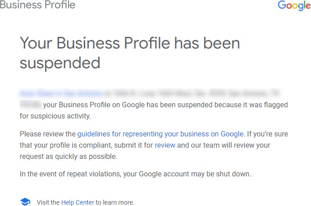This screenshot has height=206, width=311.
Task: Click the graduation cap Help Center icon
Action: tap(25, 202)
